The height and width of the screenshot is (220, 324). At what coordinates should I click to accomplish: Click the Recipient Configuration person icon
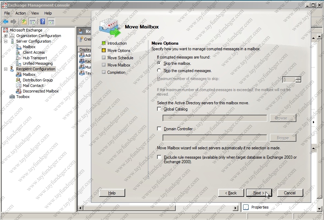pos(12,69)
